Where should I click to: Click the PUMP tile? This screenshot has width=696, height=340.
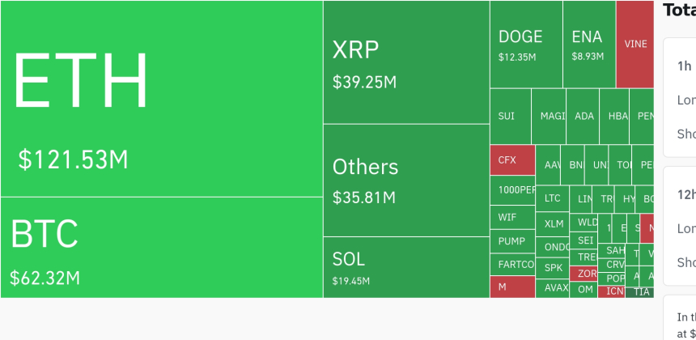512,241
